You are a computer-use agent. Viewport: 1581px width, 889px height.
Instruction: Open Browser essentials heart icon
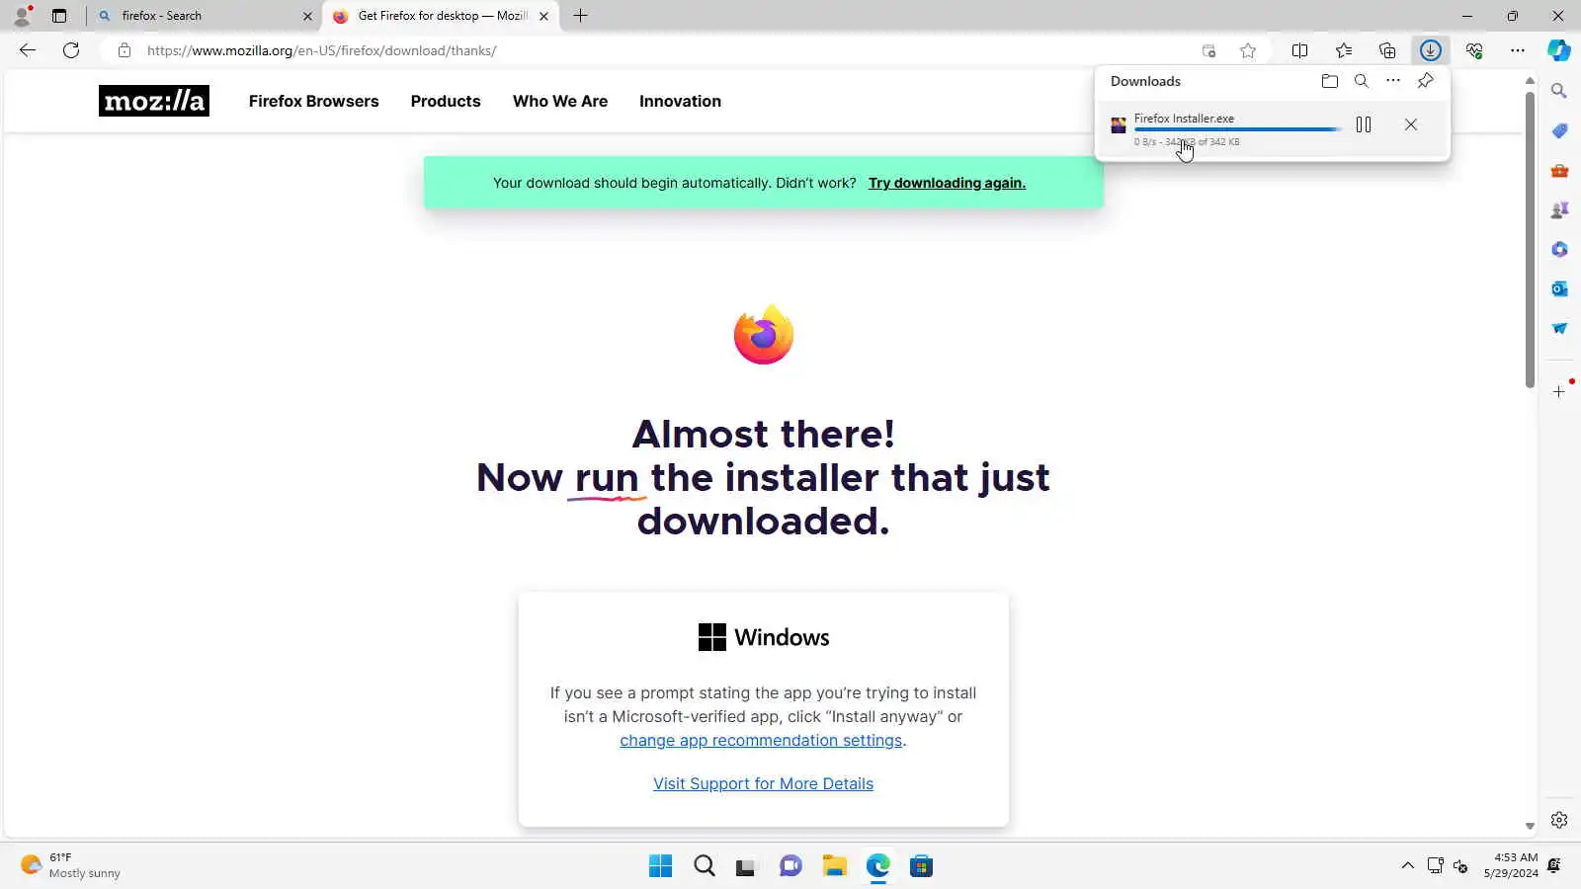1474,50
